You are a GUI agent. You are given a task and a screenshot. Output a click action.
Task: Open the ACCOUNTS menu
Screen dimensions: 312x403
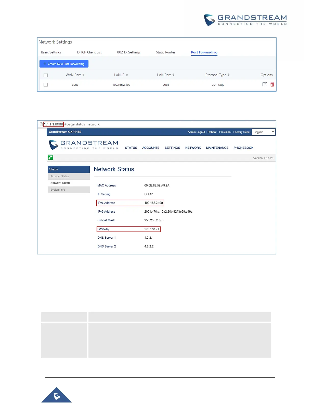[151, 148]
